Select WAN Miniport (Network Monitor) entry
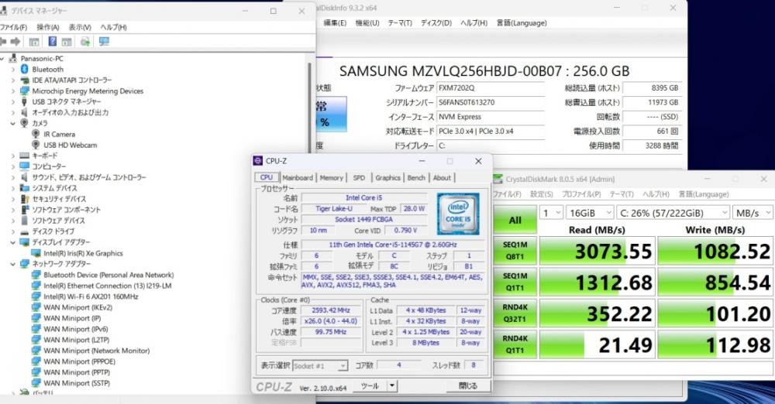 [x=96, y=351]
